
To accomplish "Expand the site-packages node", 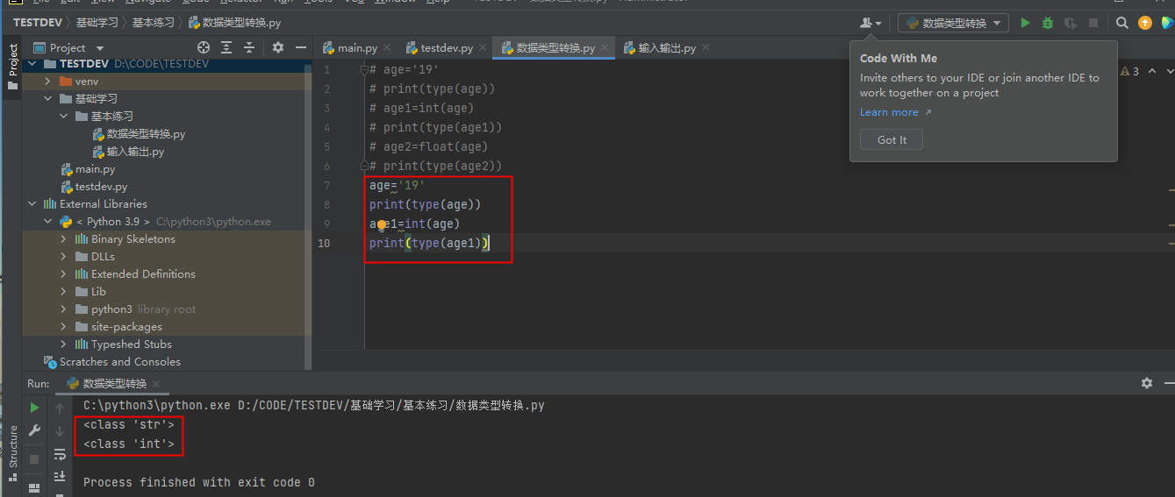I will pos(64,327).
